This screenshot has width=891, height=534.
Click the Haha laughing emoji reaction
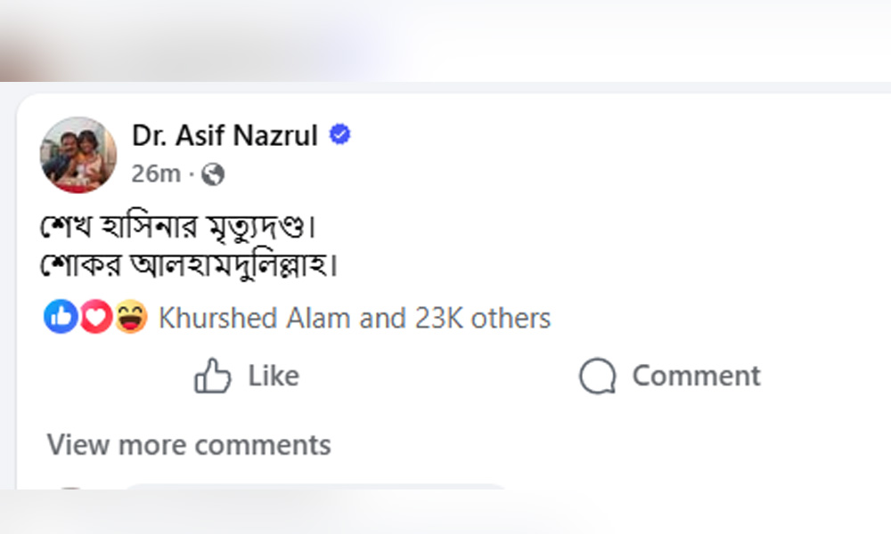(x=130, y=318)
